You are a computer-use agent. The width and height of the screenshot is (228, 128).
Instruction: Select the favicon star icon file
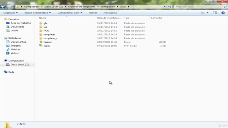41,42
